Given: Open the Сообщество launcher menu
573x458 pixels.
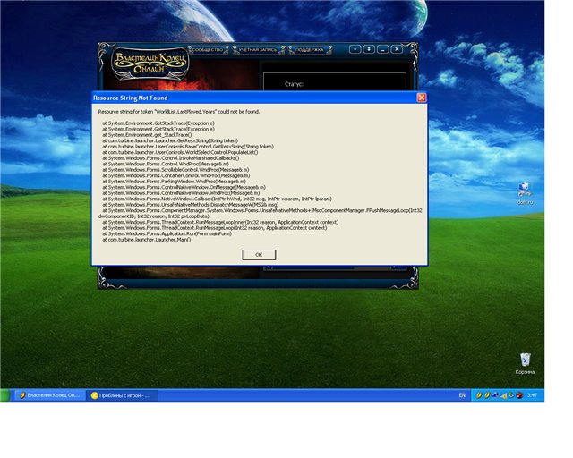Looking at the screenshot, I should point(206,50).
